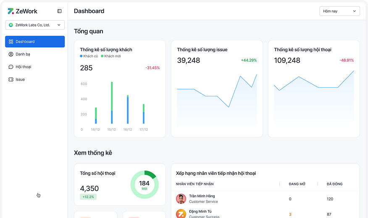Click the 184 Mới donut chart
The width and height of the screenshot is (368, 218).
coord(144,185)
